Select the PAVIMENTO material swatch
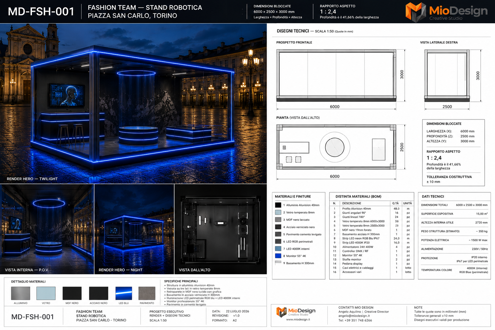 147,293
